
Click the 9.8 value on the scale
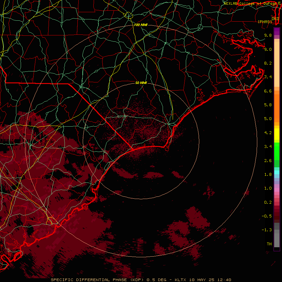tap(268, 35)
